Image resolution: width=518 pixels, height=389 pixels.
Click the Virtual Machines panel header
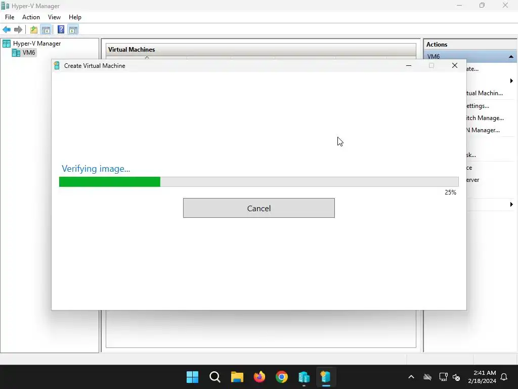[261, 50]
